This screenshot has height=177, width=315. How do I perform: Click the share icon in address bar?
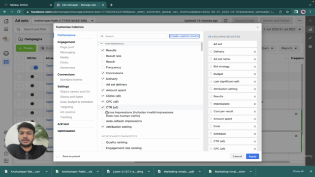coord(281,12)
